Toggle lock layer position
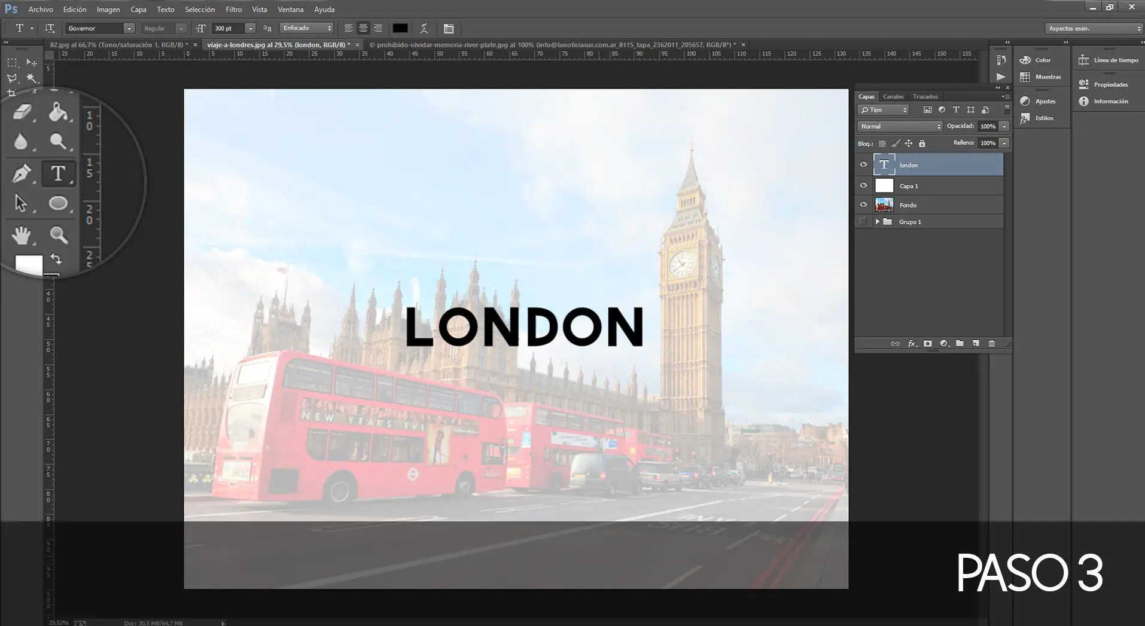1145x626 pixels. click(x=909, y=143)
